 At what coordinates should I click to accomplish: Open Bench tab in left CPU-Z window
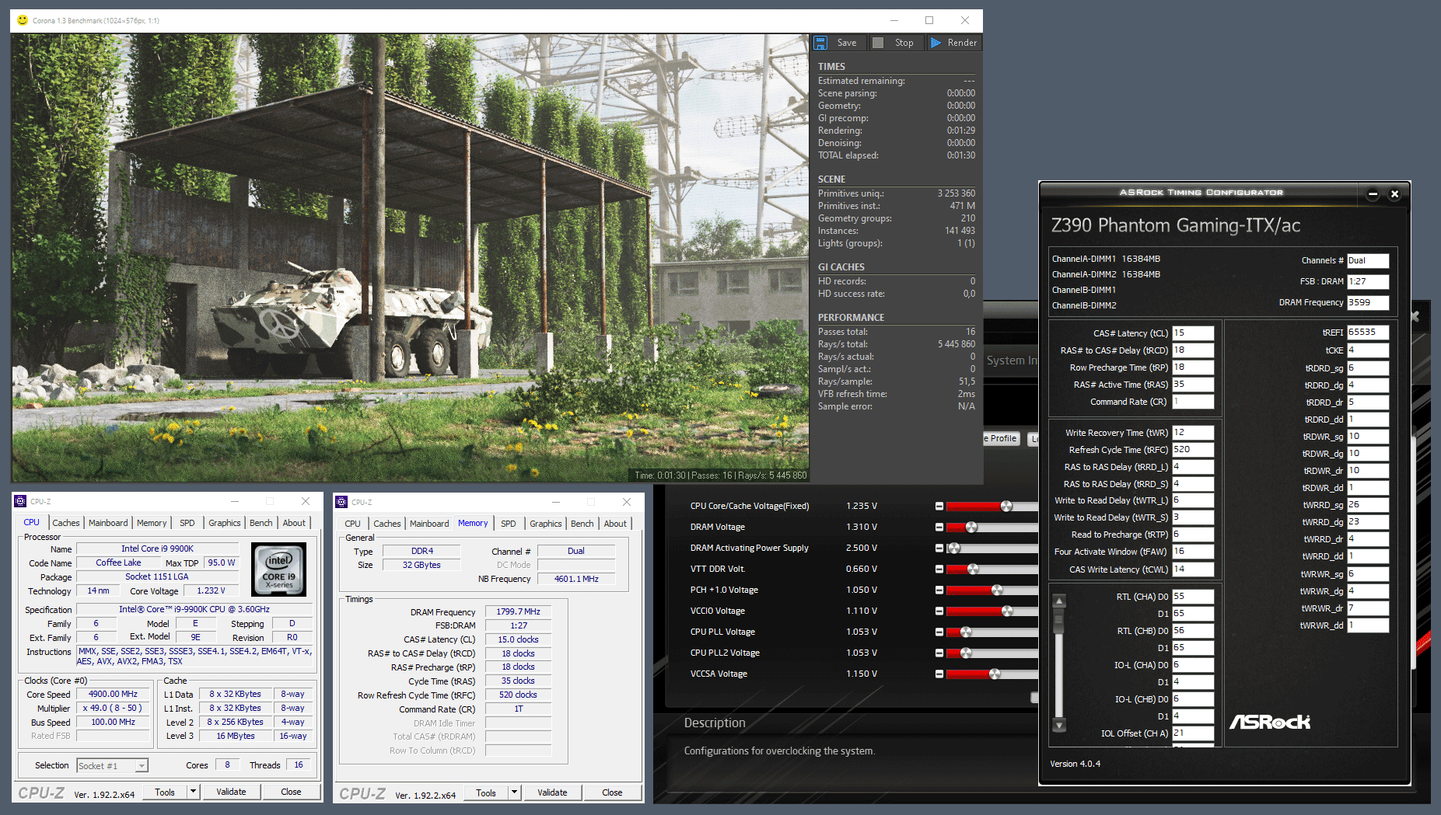click(x=261, y=523)
